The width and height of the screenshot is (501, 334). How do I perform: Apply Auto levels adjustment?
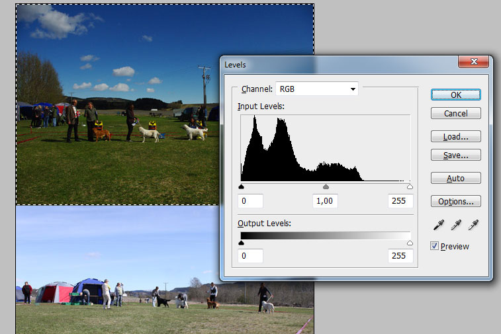[455, 179]
